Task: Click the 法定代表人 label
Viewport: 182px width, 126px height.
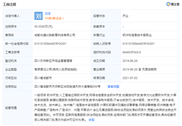Action: 12,16
